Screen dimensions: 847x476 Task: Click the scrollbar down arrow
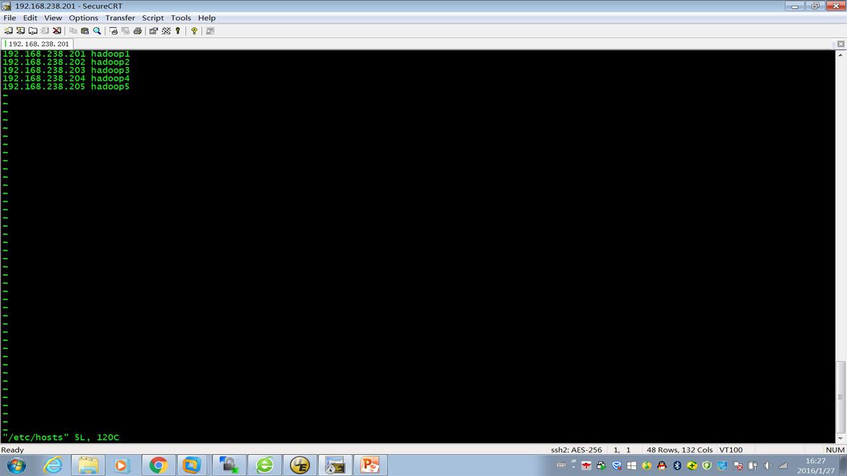point(841,438)
